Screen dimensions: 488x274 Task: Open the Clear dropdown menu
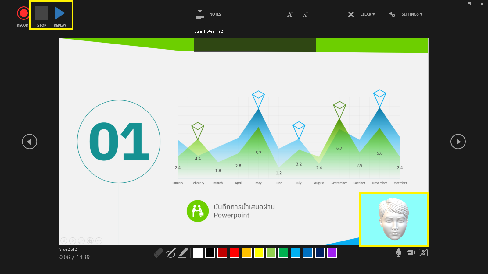point(368,14)
